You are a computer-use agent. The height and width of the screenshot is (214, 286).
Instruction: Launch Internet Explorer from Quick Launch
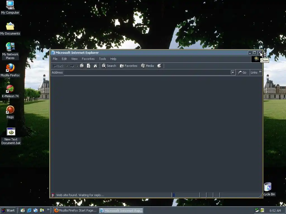(29, 210)
